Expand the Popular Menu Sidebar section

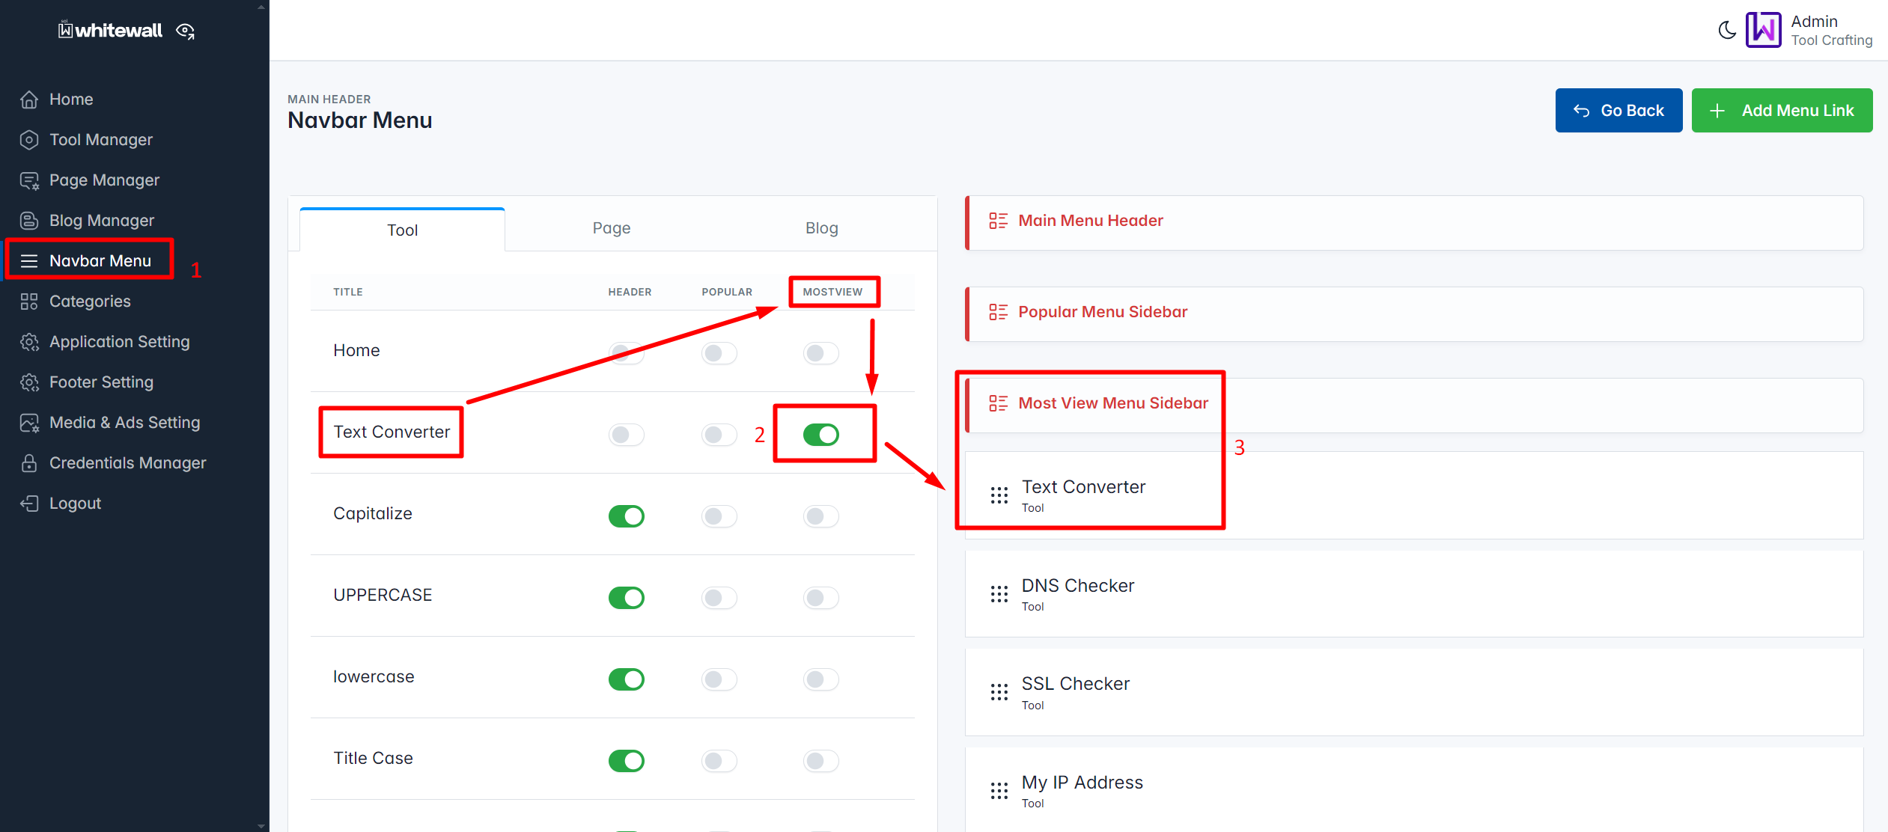pyautogui.click(x=1414, y=314)
